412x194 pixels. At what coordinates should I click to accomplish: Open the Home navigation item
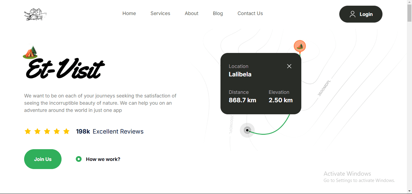click(x=129, y=13)
